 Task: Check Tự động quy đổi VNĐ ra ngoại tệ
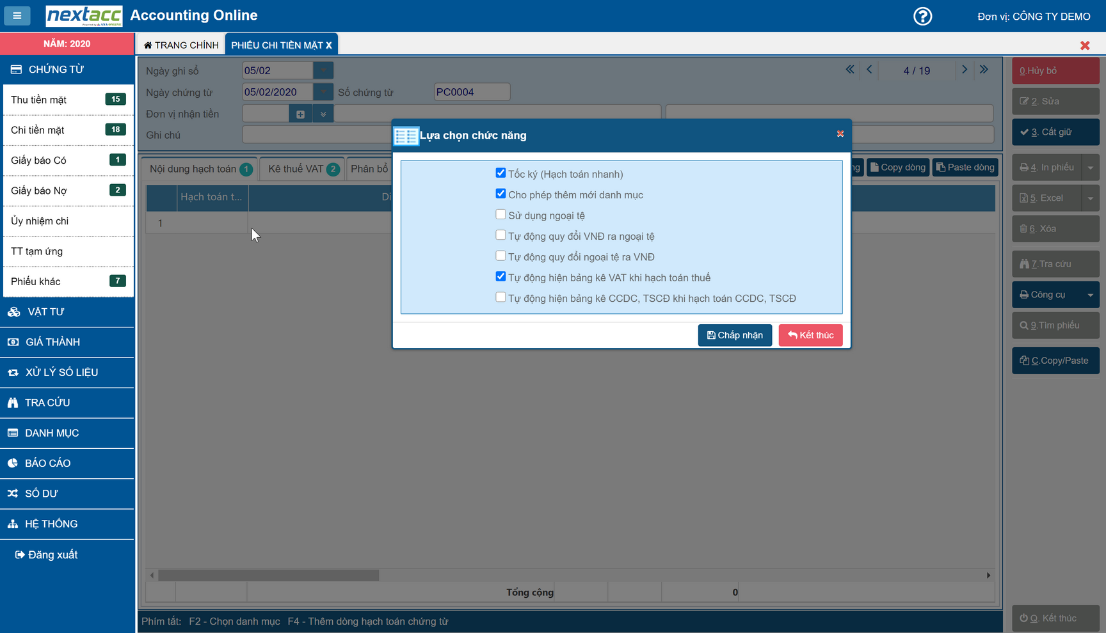[501, 235]
